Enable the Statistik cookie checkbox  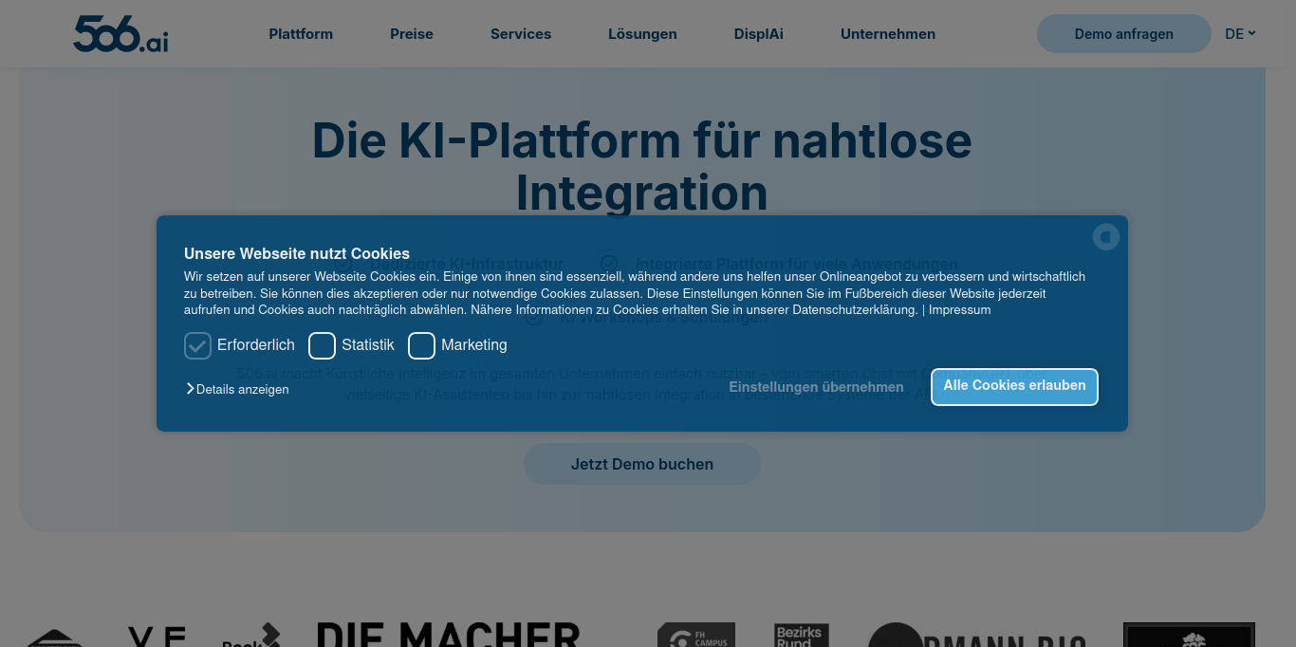click(323, 345)
